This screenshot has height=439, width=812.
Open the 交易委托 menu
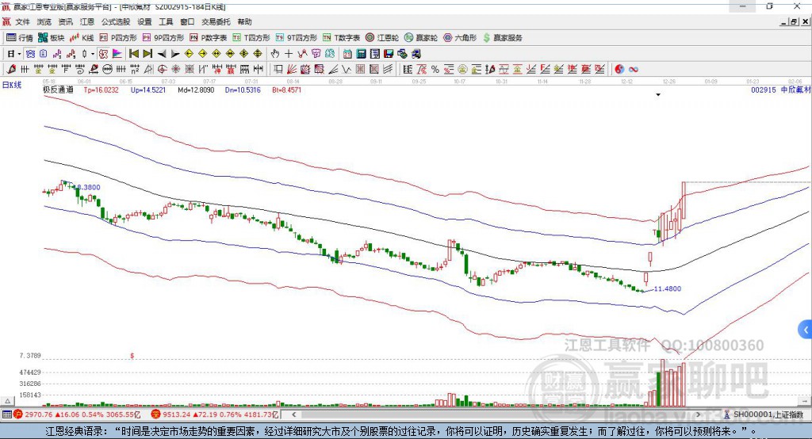[216, 21]
